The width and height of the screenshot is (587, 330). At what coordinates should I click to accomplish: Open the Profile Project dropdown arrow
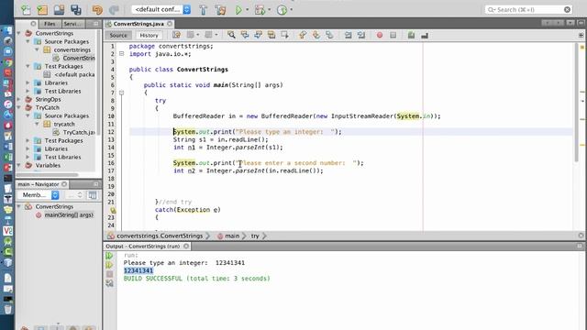point(292,10)
